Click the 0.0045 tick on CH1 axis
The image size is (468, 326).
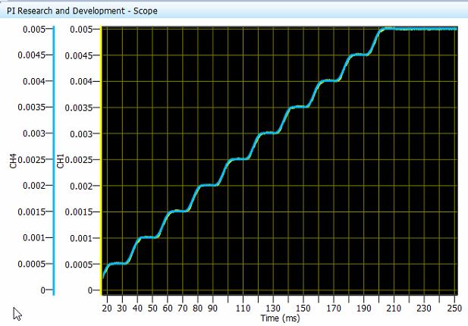(78, 55)
